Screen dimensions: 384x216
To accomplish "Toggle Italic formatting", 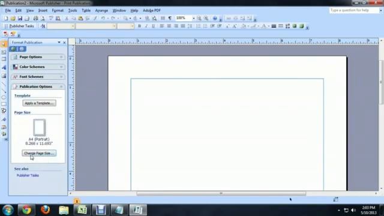I will (x=146, y=26).
